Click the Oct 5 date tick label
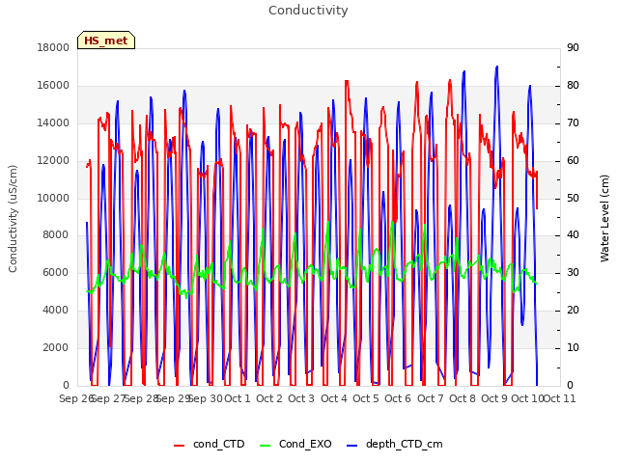The height and width of the screenshot is (463, 618). point(366,398)
